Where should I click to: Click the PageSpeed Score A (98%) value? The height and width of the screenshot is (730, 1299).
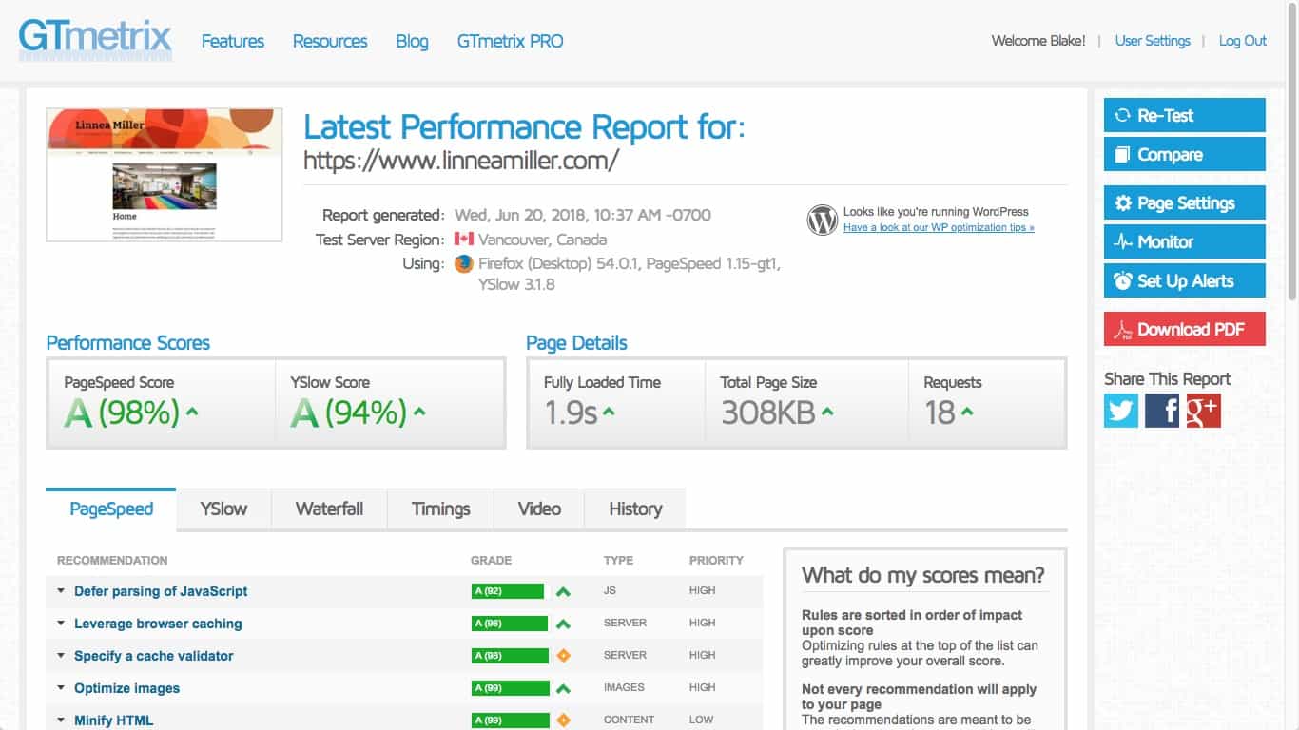click(122, 413)
